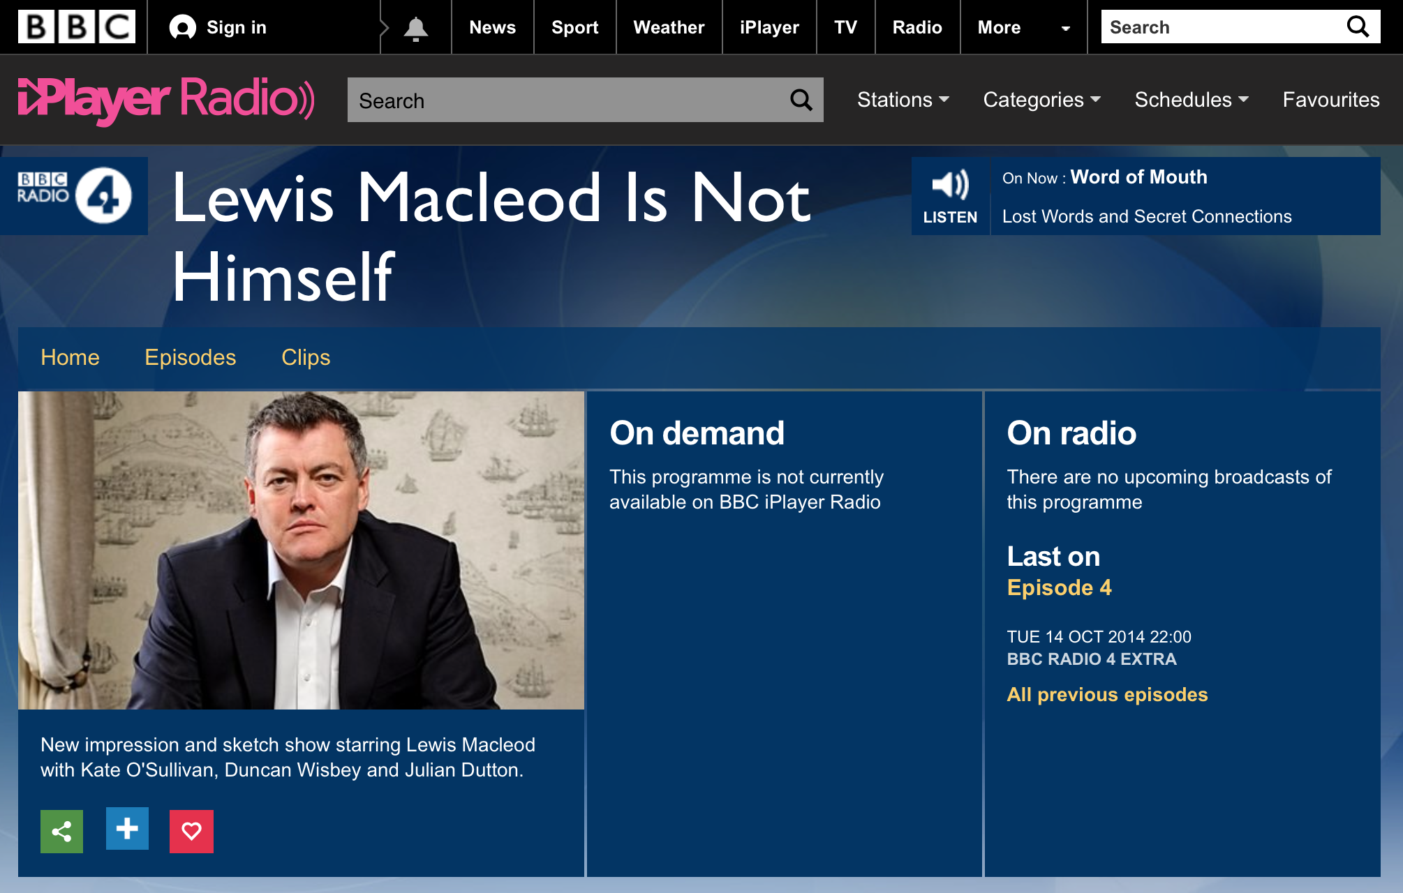
Task: Open iPlayer from top navigation
Action: pyautogui.click(x=769, y=27)
